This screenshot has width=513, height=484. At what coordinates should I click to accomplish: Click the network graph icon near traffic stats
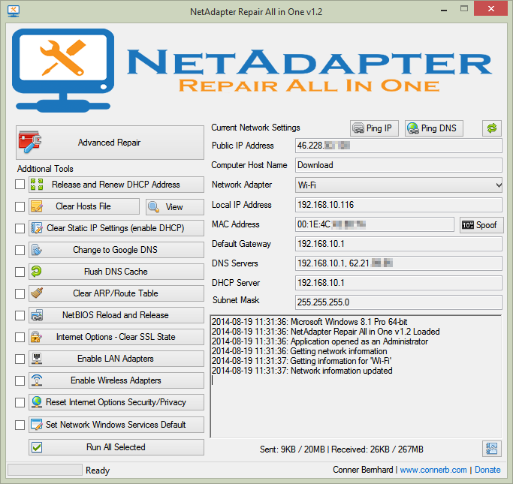click(491, 449)
